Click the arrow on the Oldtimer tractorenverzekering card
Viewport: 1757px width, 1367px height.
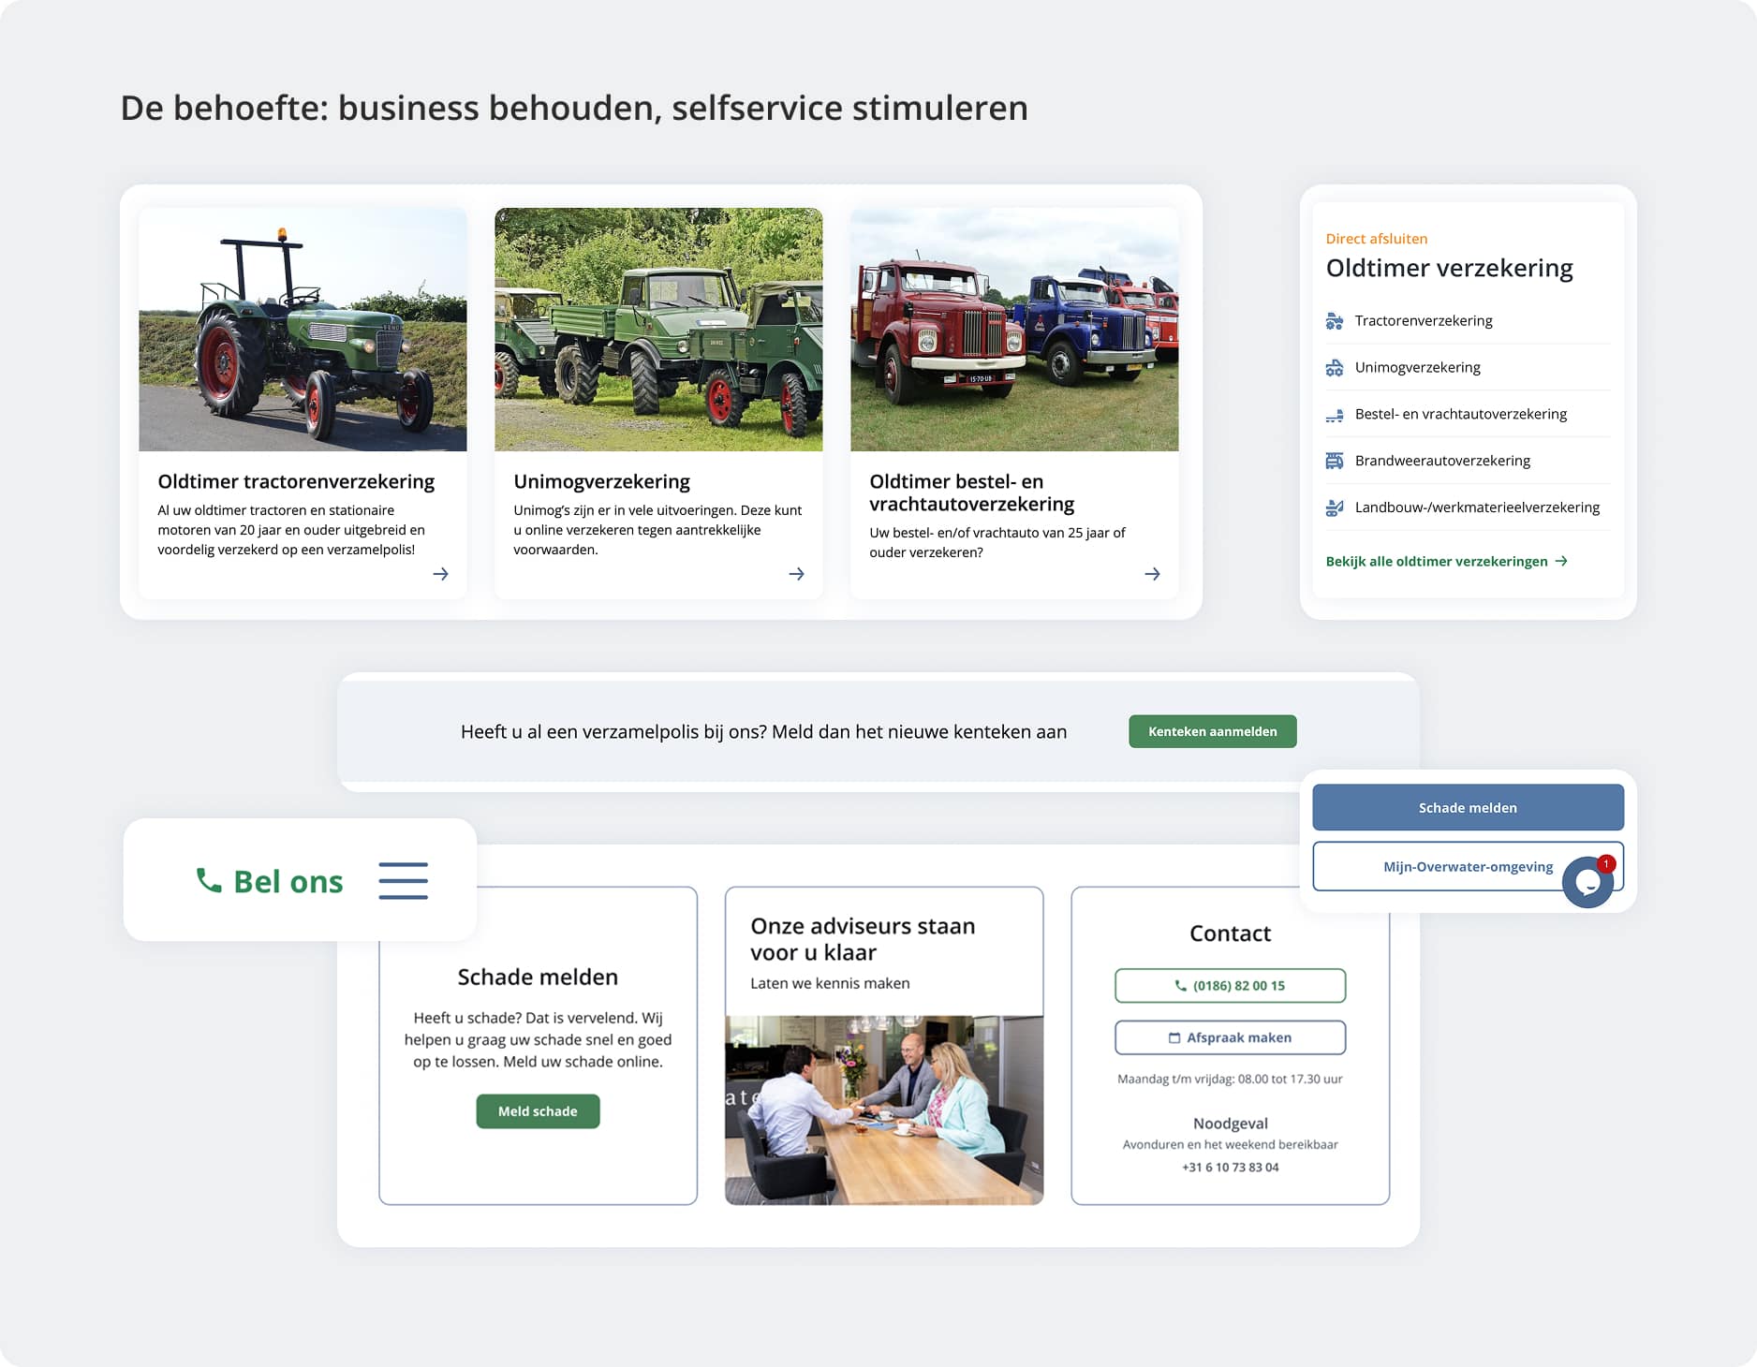point(440,574)
